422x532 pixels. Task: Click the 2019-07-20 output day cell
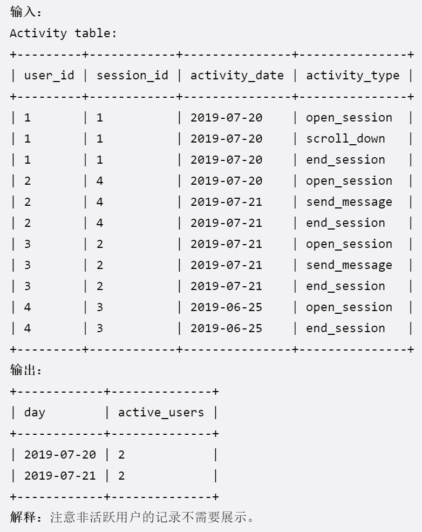point(60,455)
